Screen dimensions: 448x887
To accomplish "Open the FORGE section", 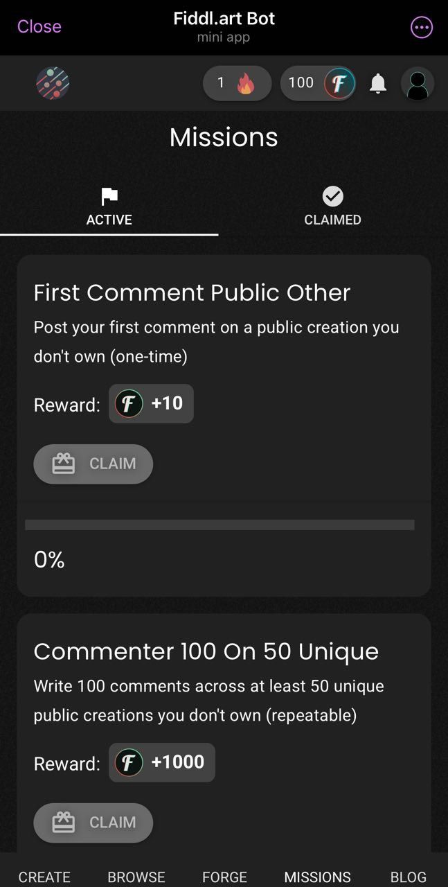I will (224, 877).
